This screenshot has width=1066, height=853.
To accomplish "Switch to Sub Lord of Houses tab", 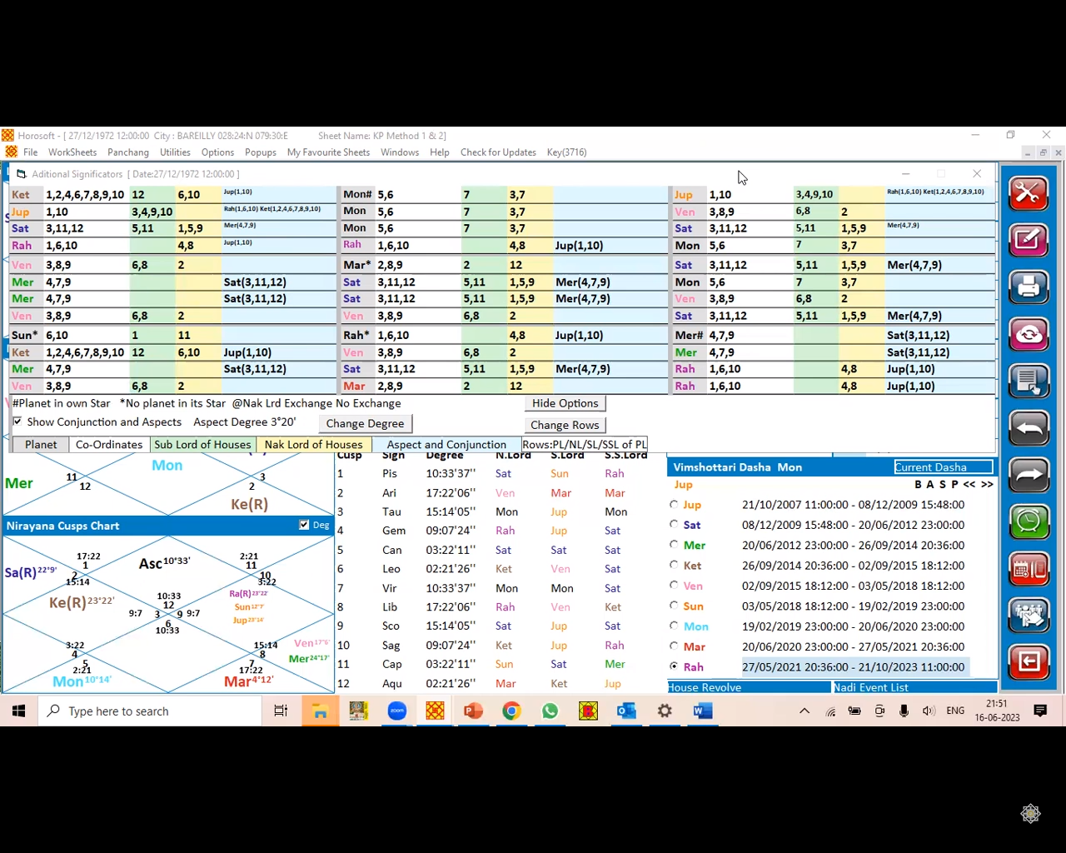I will 202,445.
